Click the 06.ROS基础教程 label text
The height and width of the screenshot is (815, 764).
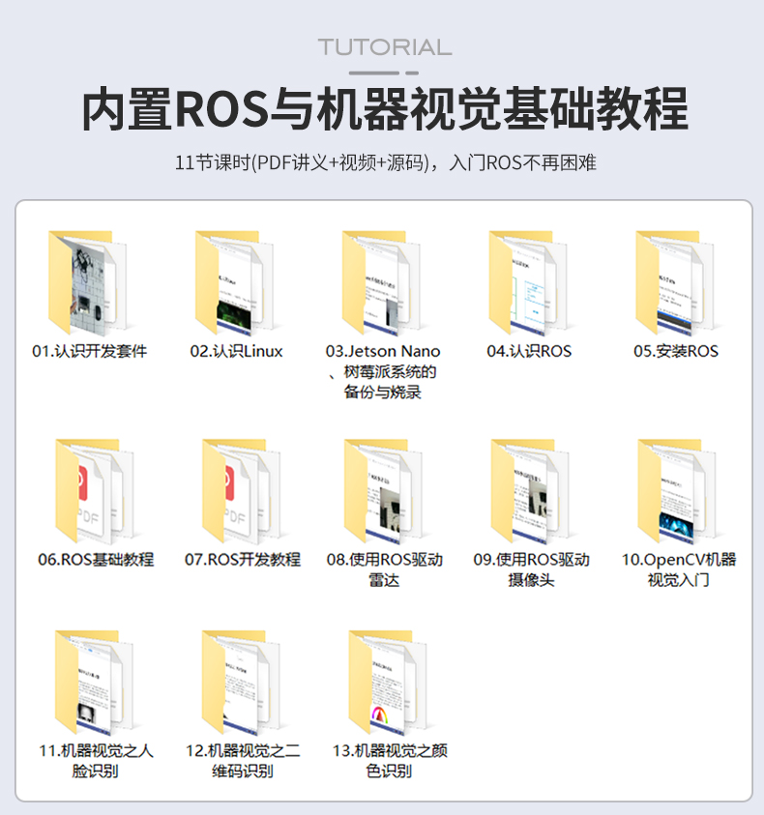[x=95, y=559]
